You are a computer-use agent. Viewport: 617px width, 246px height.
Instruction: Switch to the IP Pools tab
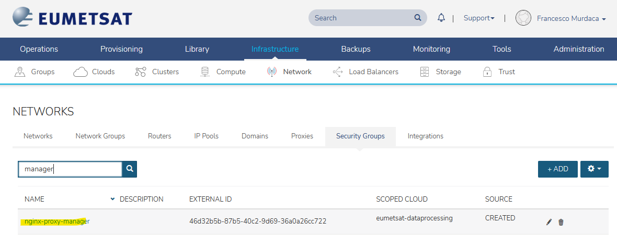point(207,136)
